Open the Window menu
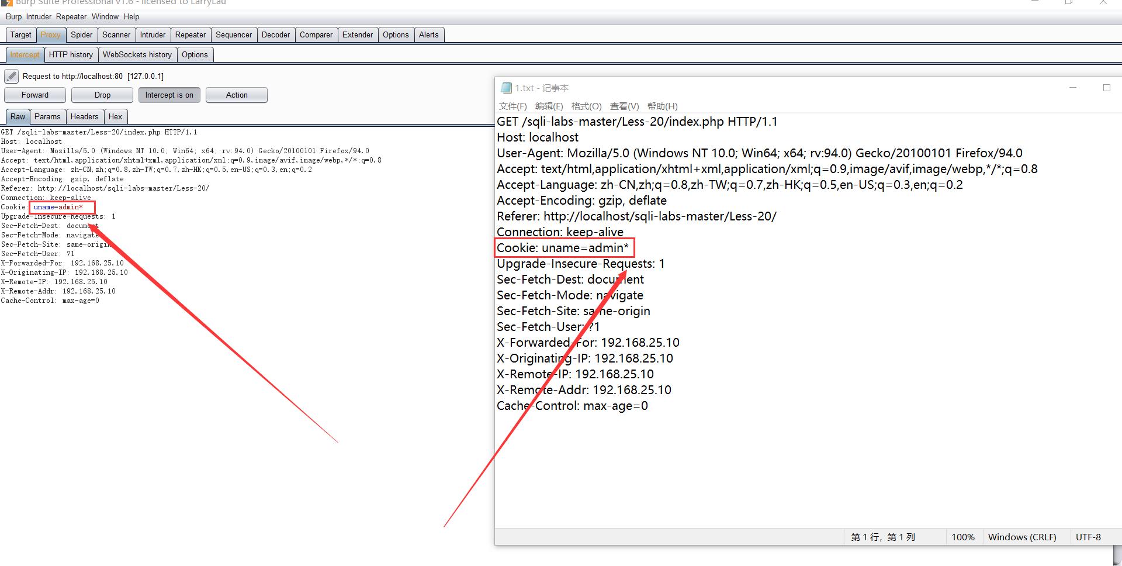The image size is (1122, 566). (x=105, y=17)
